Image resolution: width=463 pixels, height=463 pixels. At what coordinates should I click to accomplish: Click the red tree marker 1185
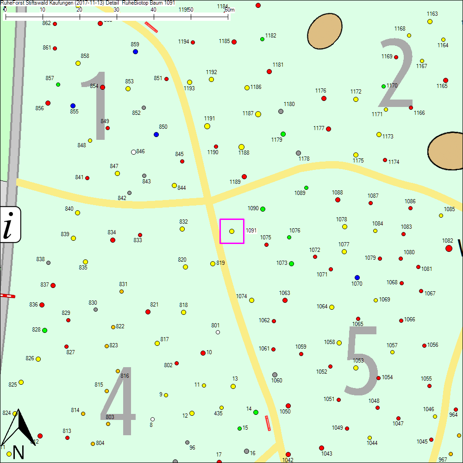click(x=234, y=42)
